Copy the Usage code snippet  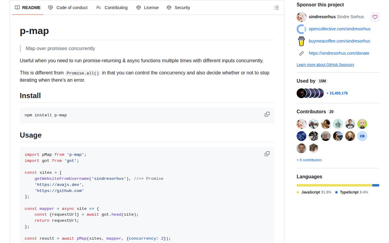pyautogui.click(x=267, y=154)
